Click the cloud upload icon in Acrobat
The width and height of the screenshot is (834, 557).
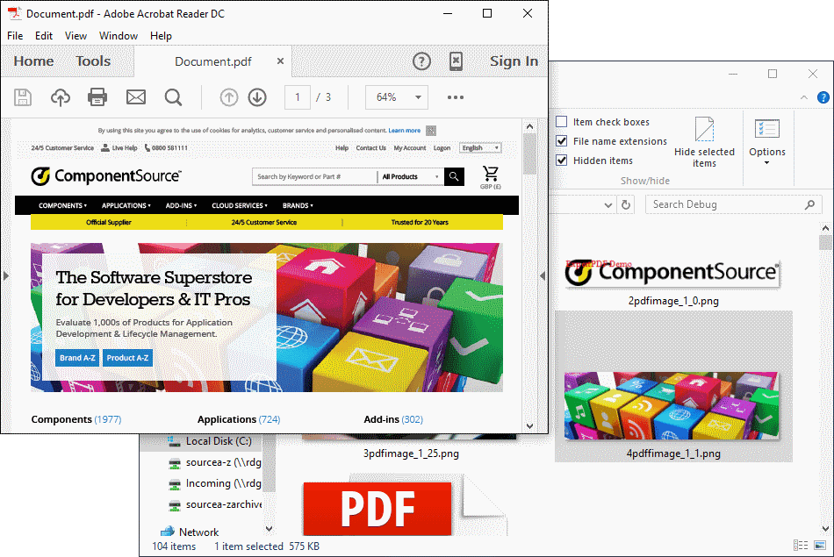[x=60, y=97]
